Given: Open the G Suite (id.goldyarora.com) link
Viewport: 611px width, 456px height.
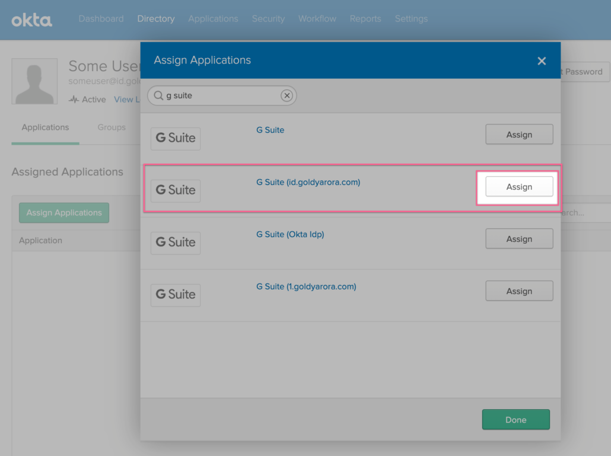Looking at the screenshot, I should [308, 182].
